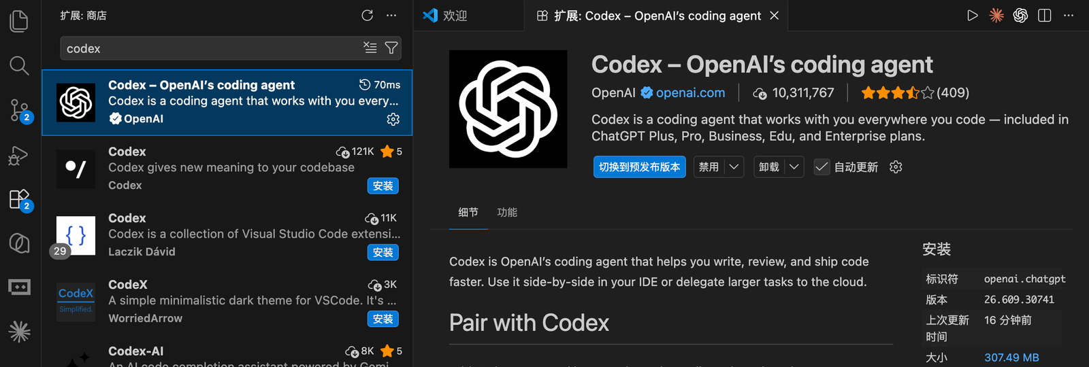Click the star rating with 409 reviews

915,93
